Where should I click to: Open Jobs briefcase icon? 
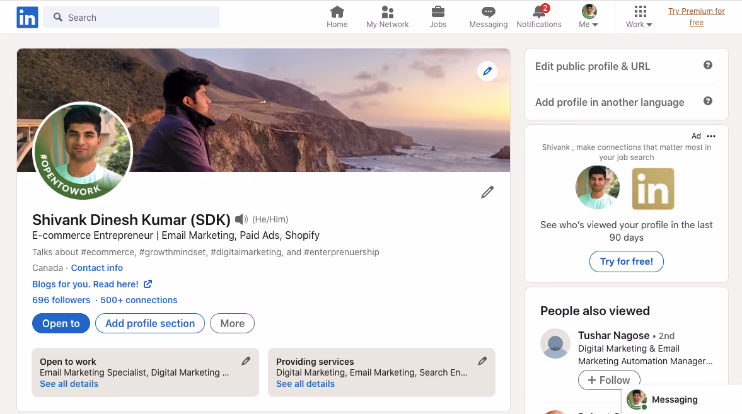point(438,12)
